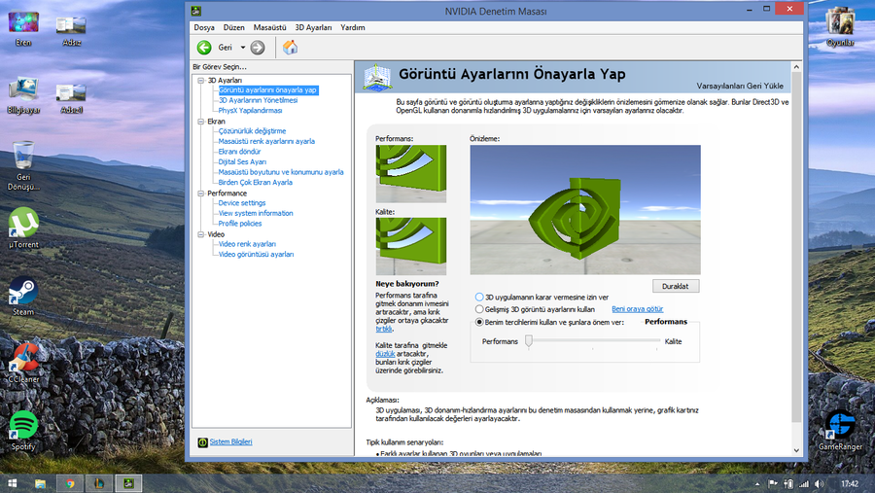The width and height of the screenshot is (875, 493).
Task: Click the 'düzlük' help link
Action: coord(385,354)
